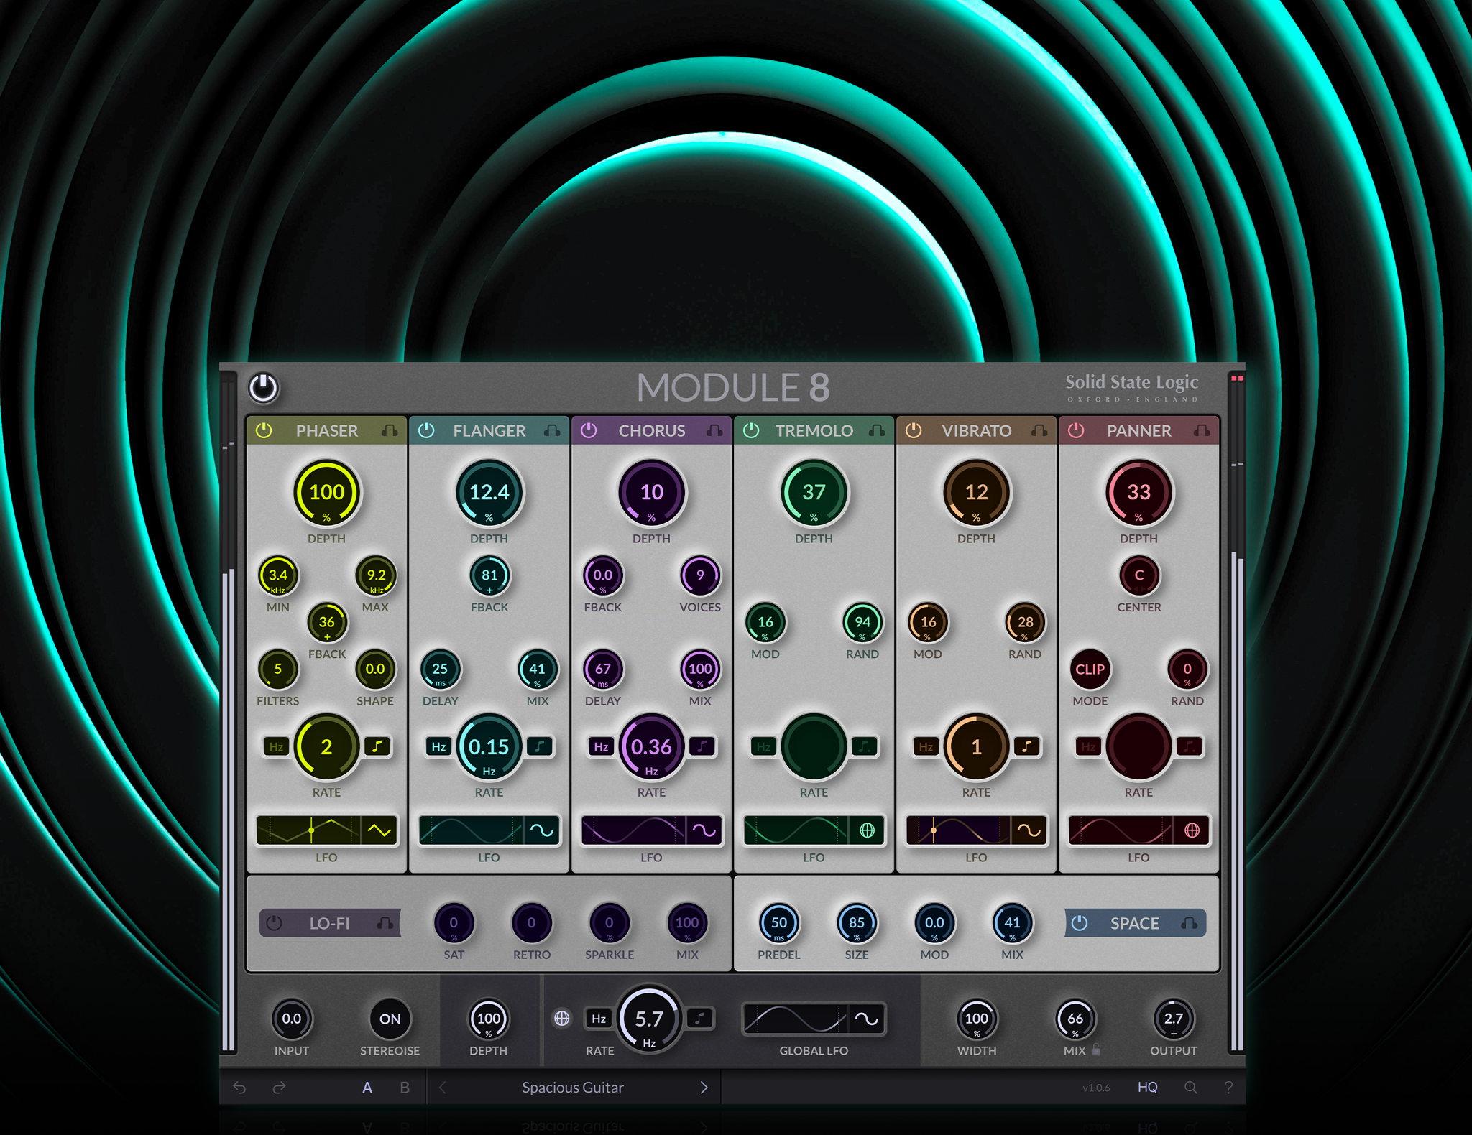Open help via the question mark icon
This screenshot has width=1472, height=1135.
(1229, 1088)
